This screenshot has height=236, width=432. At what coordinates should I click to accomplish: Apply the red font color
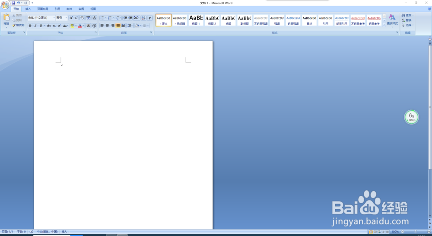(80, 26)
